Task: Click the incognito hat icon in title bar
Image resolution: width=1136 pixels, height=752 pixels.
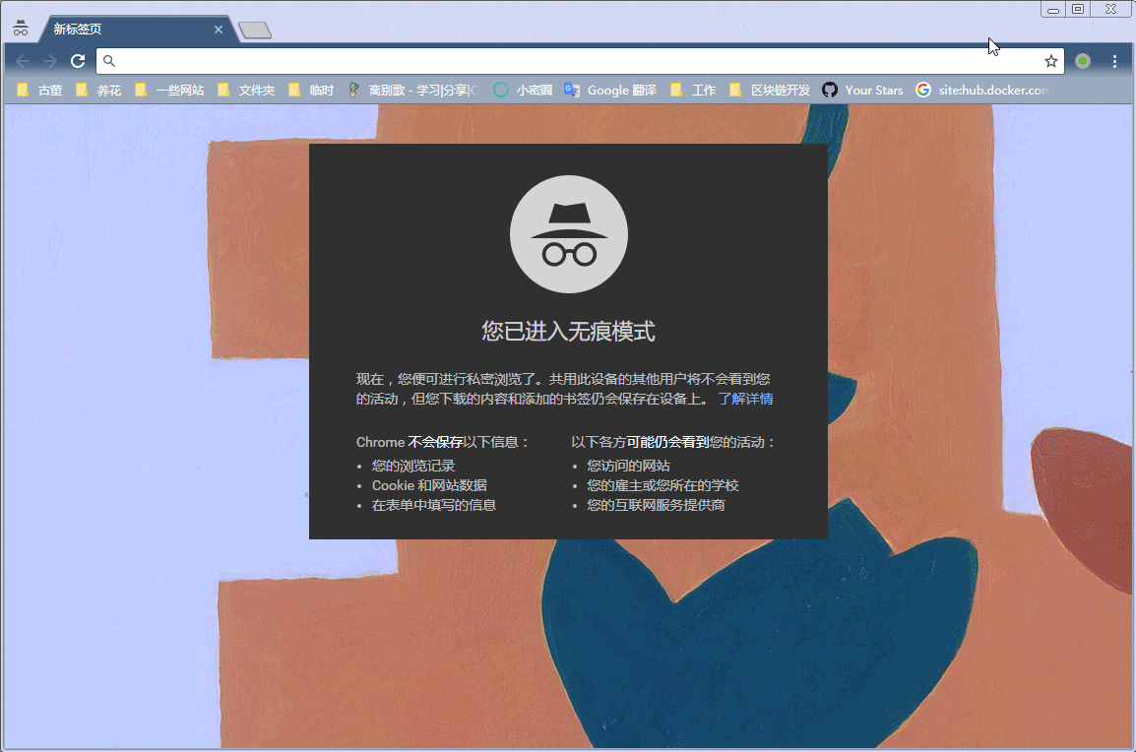Action: [x=20, y=28]
